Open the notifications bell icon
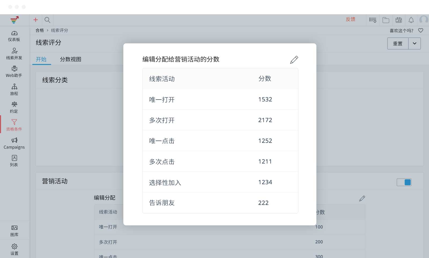The width and height of the screenshot is (429, 258). [x=411, y=20]
